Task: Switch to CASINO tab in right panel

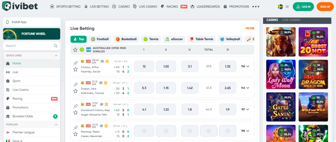Action: click(x=272, y=20)
